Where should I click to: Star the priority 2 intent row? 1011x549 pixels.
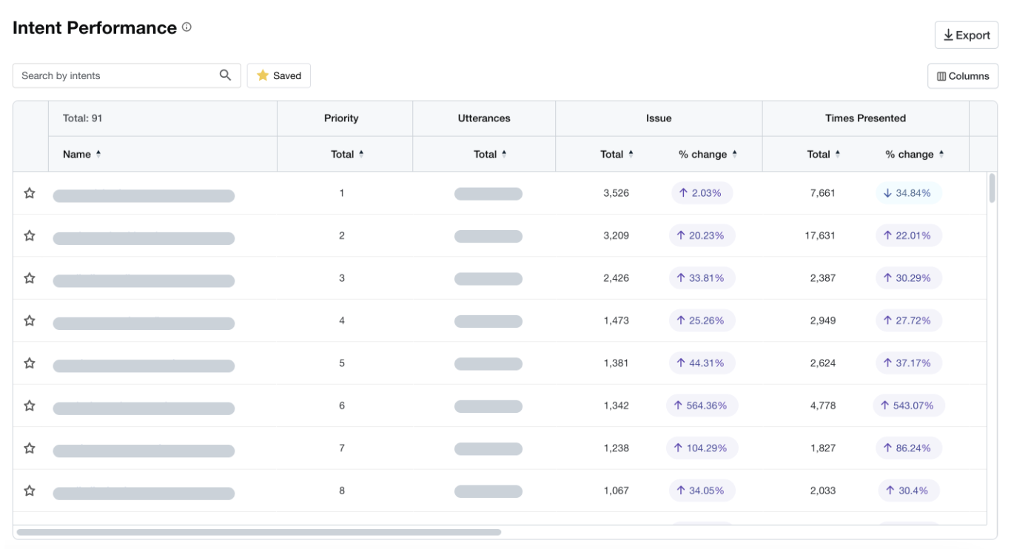30,236
